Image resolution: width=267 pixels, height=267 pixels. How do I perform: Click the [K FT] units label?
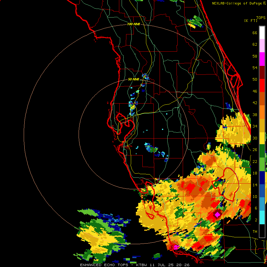pyautogui.click(x=251, y=20)
